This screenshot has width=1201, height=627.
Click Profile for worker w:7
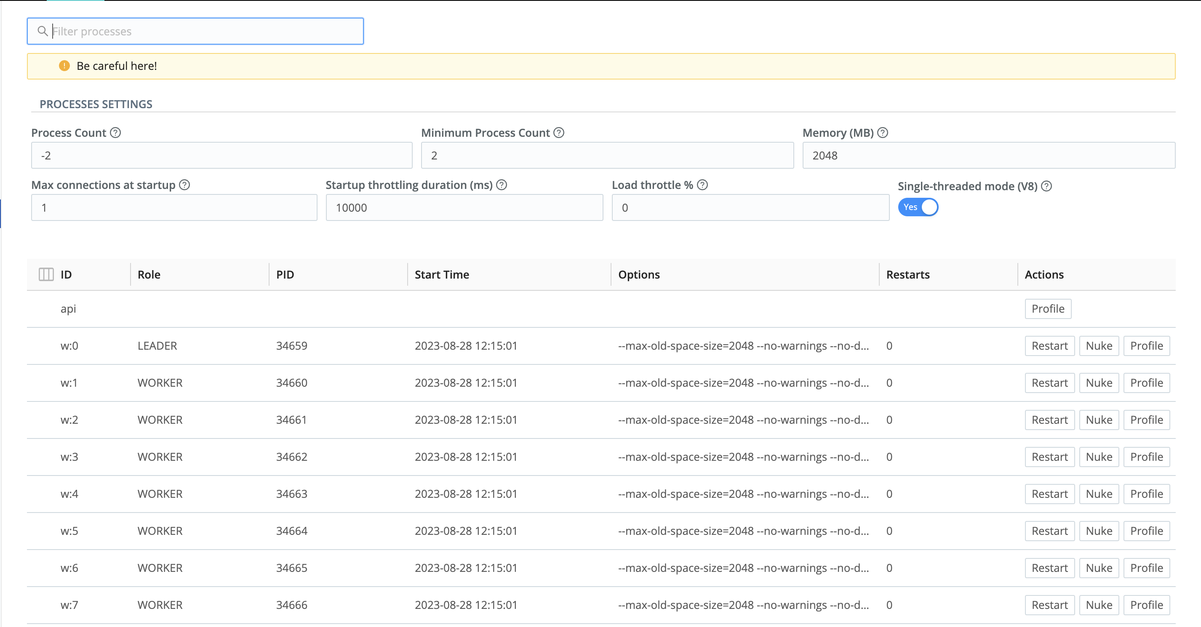[1147, 605]
